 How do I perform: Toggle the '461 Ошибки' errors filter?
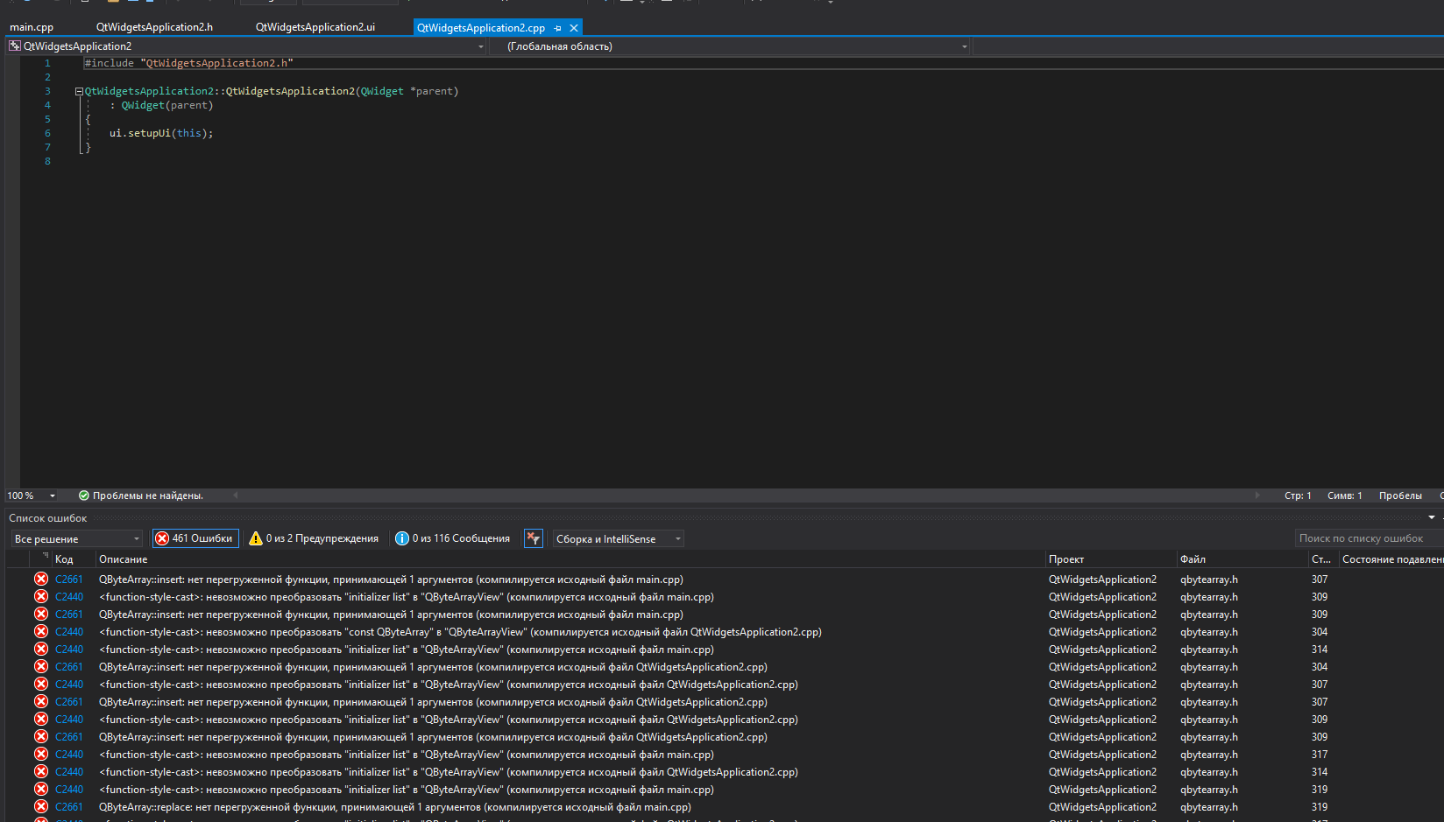(x=195, y=538)
